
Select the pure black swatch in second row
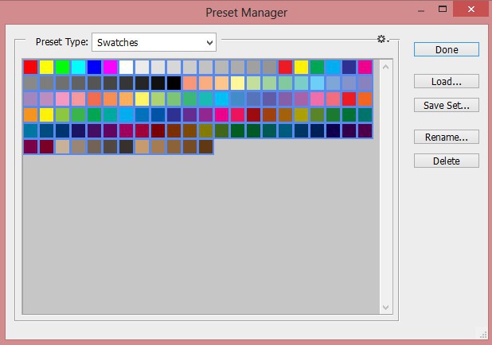tap(174, 83)
